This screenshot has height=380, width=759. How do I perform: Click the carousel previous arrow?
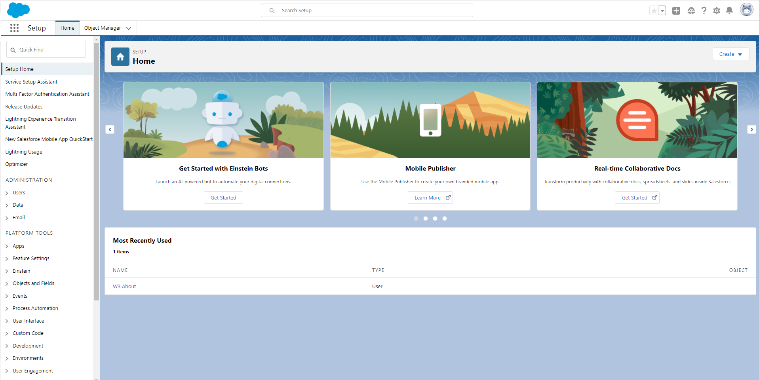110,129
